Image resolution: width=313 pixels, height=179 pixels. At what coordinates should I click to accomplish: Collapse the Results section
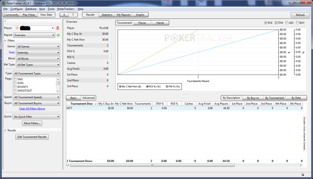[5, 130]
